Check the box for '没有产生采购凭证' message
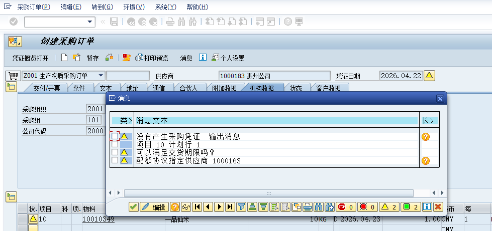 pos(115,136)
